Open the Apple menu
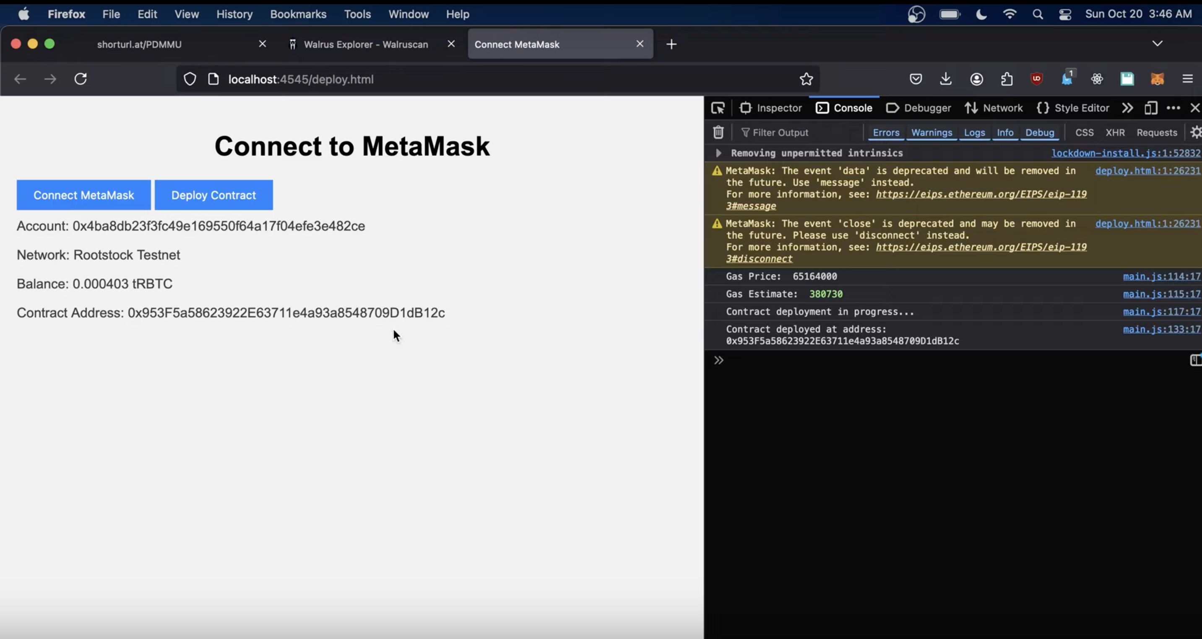 coord(23,14)
